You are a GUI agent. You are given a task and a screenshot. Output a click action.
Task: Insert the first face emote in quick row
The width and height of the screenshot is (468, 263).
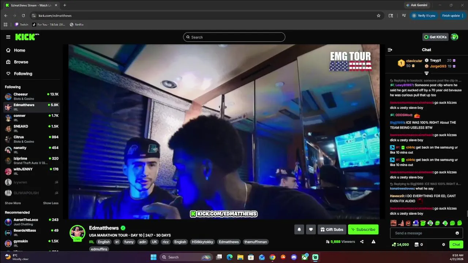pyautogui.click(x=393, y=223)
